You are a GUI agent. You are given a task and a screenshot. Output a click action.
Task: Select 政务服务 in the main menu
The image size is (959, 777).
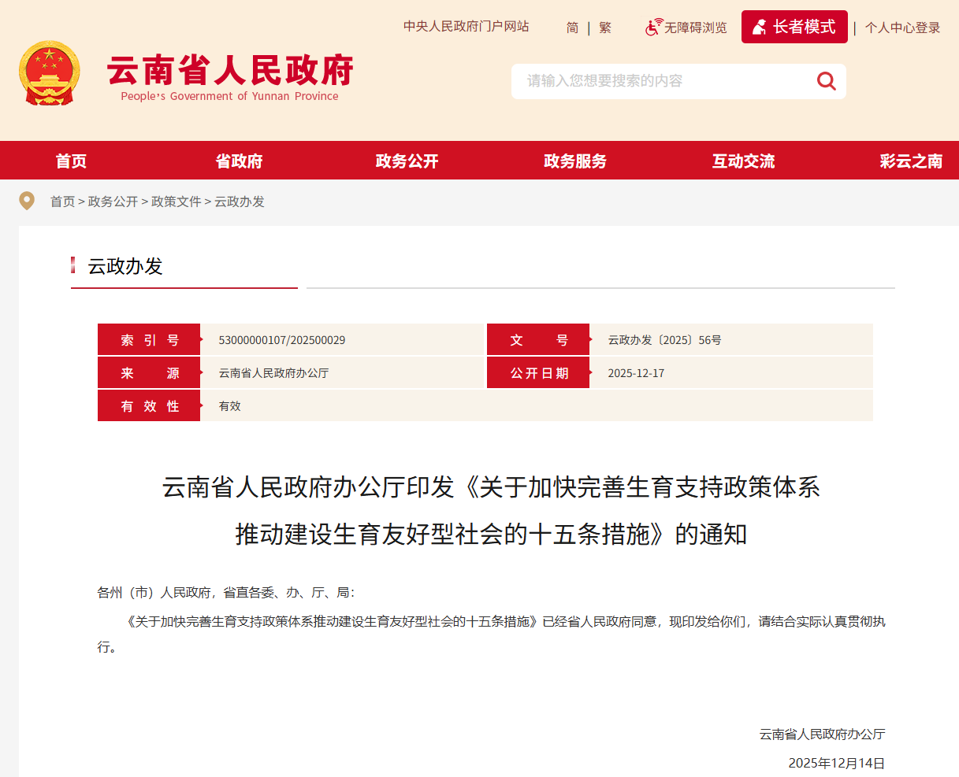[575, 161]
